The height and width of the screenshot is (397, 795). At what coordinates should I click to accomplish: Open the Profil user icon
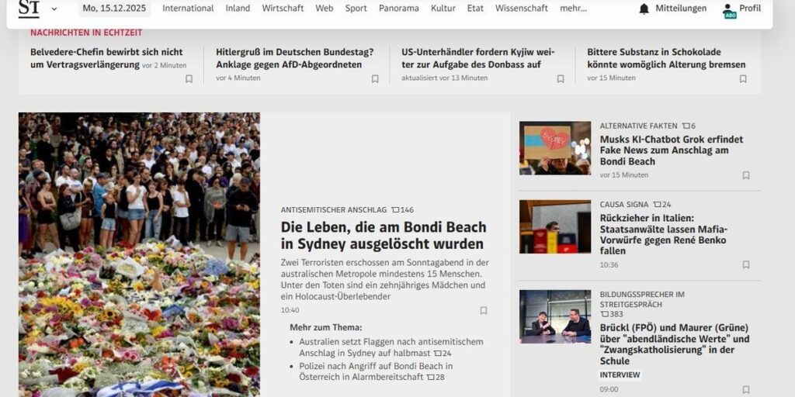[x=730, y=10]
